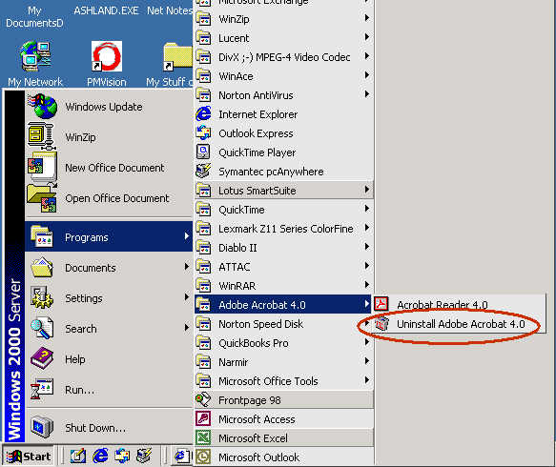Expand the Diablo II submenu arrow
556x467 pixels.
pyautogui.click(x=367, y=247)
